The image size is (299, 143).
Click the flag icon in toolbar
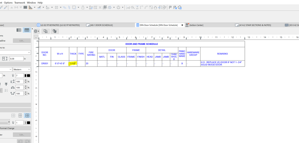(170, 7)
